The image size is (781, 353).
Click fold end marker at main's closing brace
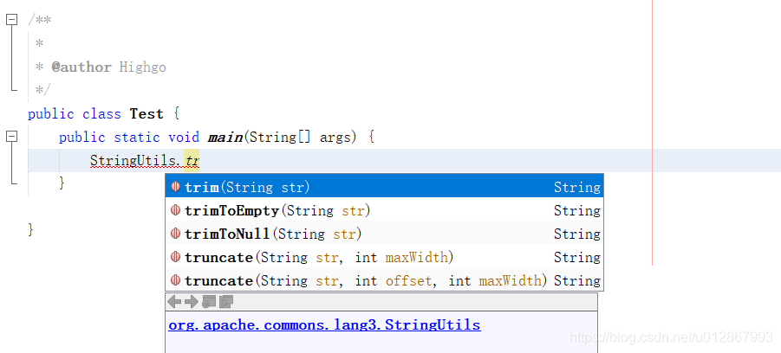[11, 183]
